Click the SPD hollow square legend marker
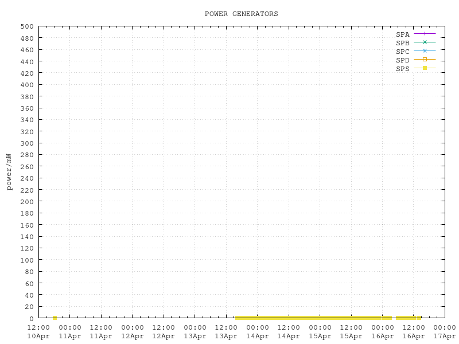 425,60
